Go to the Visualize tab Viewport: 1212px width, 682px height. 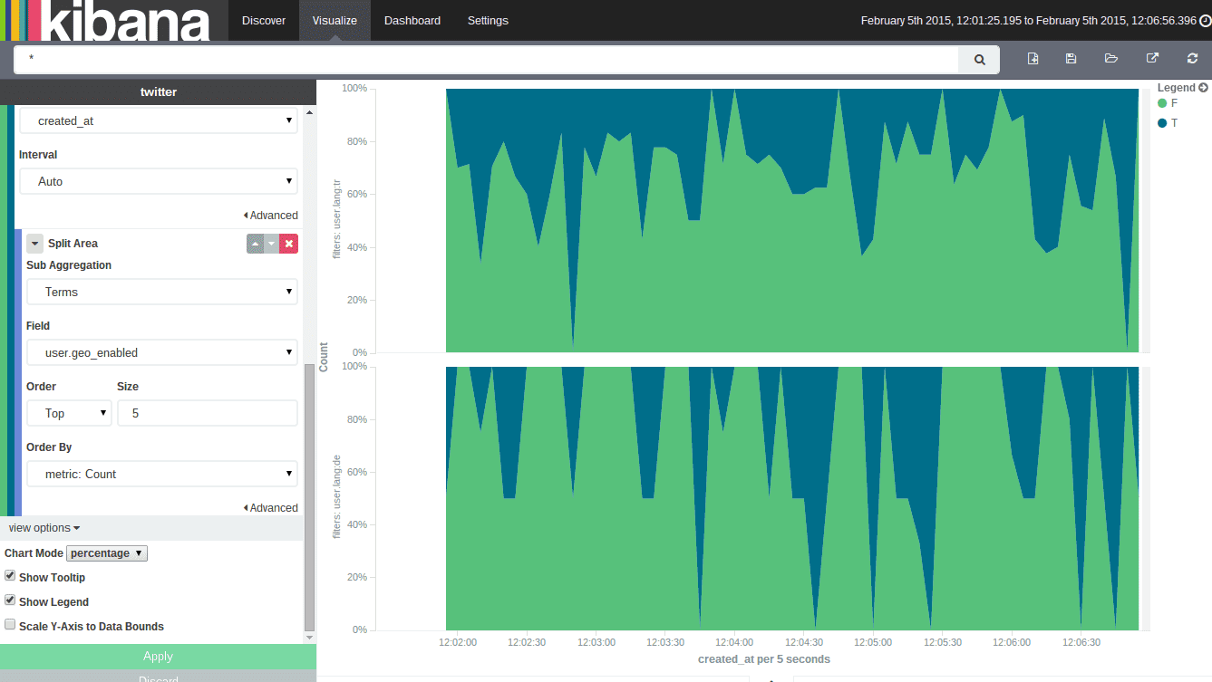pos(335,21)
